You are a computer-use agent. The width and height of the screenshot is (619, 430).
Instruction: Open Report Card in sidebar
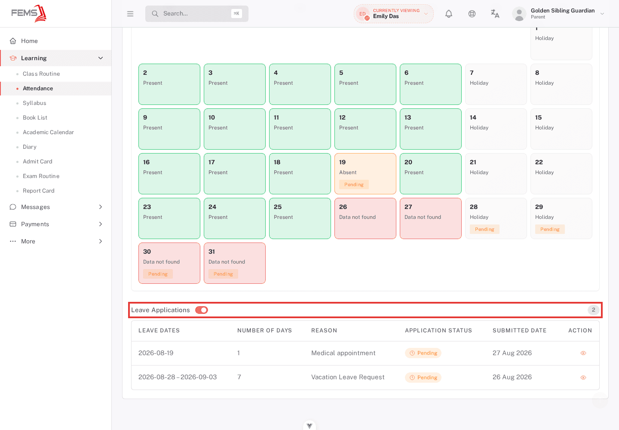tap(39, 191)
